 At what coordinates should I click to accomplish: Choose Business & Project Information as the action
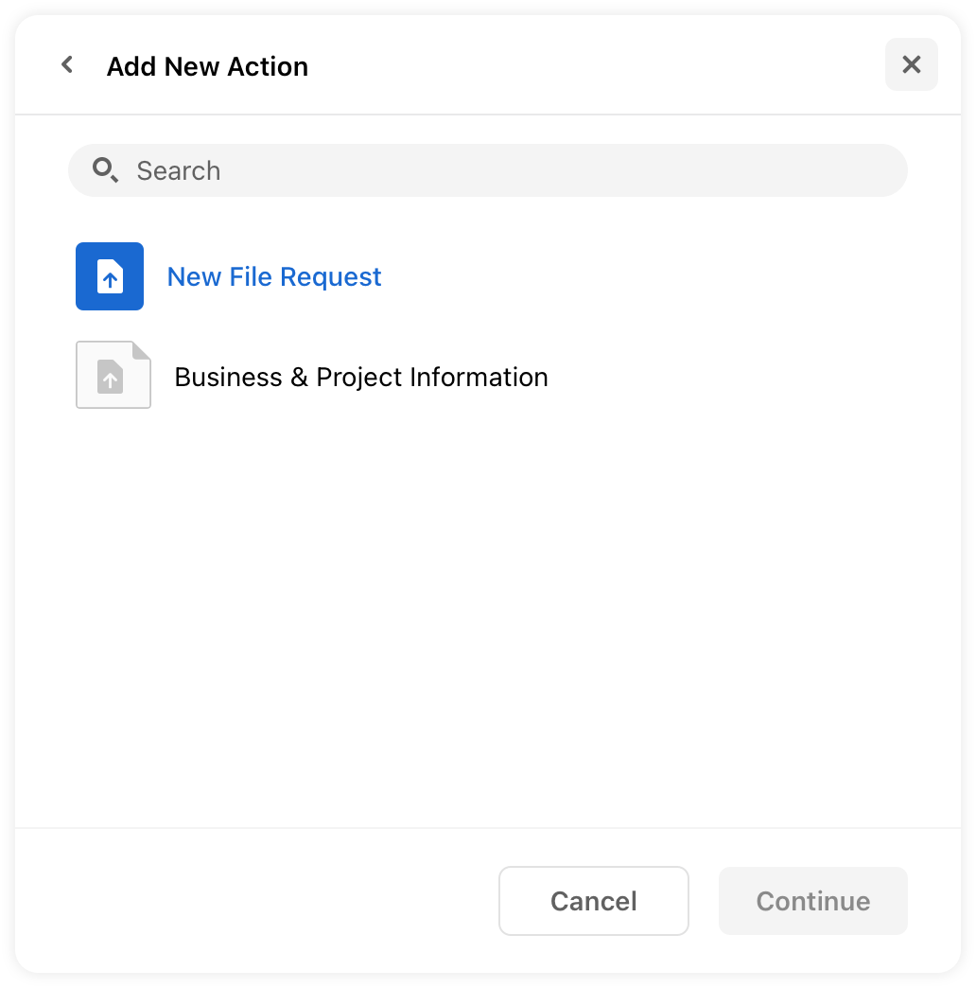360,377
